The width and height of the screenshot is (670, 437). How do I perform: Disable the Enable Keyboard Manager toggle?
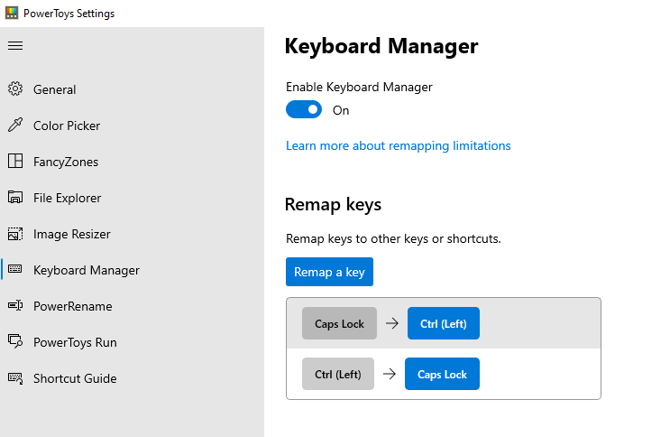[304, 109]
